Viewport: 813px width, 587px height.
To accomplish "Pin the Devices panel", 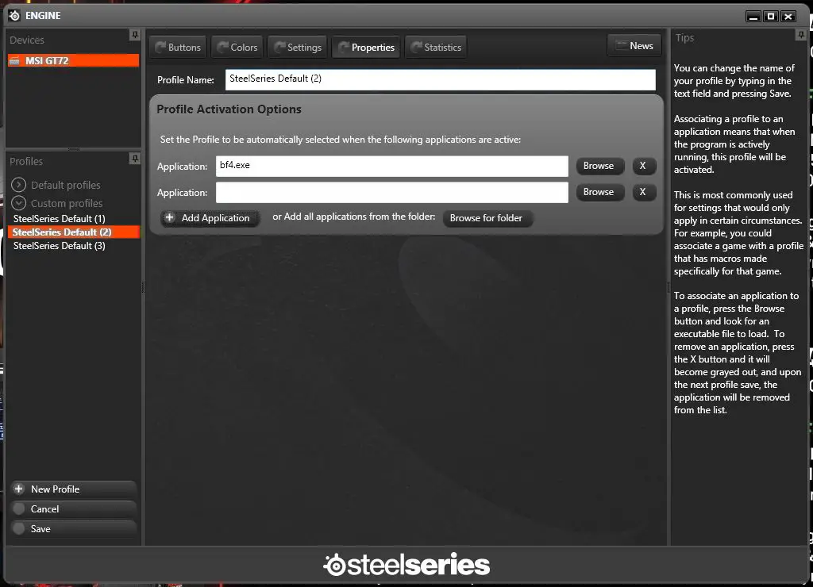I will coord(135,35).
